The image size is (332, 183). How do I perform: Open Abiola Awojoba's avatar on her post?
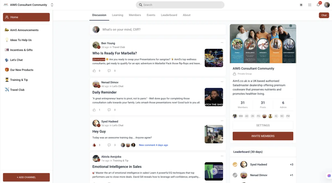point(96,158)
